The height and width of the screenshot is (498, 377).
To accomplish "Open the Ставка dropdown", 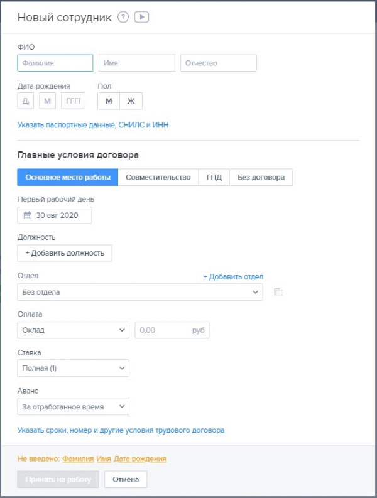I will pos(74,368).
